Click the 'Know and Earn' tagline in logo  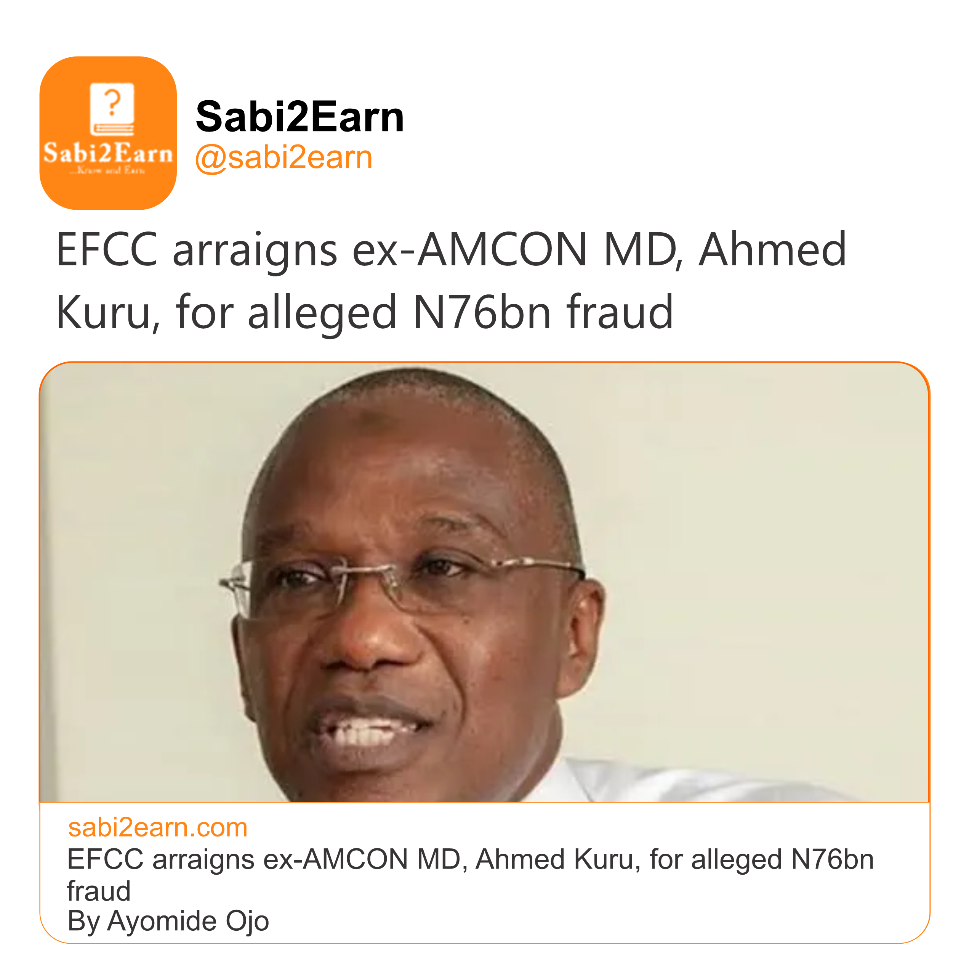coord(108,170)
